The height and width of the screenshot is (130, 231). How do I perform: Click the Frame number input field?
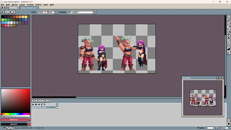[210, 128]
